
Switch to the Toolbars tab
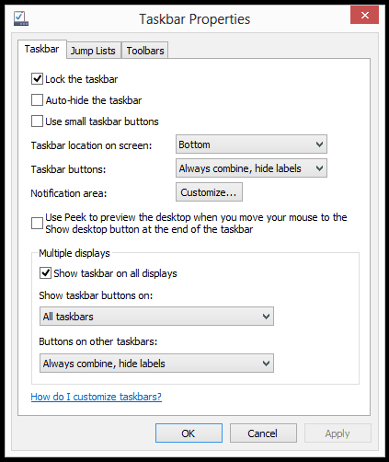click(x=145, y=51)
